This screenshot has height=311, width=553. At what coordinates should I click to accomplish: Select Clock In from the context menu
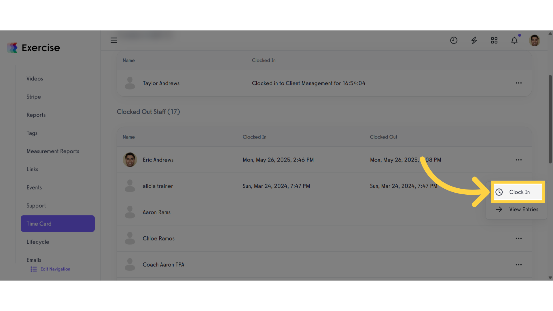click(x=518, y=192)
